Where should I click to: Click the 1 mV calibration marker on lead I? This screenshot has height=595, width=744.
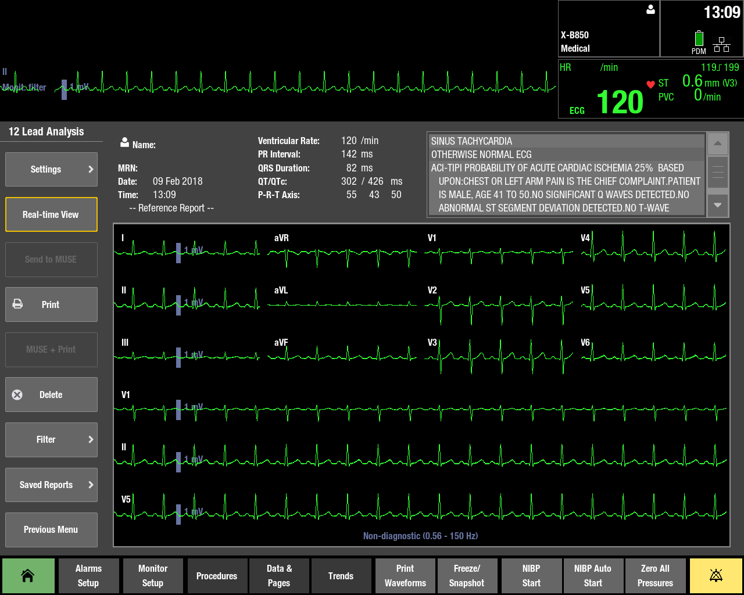(178, 253)
